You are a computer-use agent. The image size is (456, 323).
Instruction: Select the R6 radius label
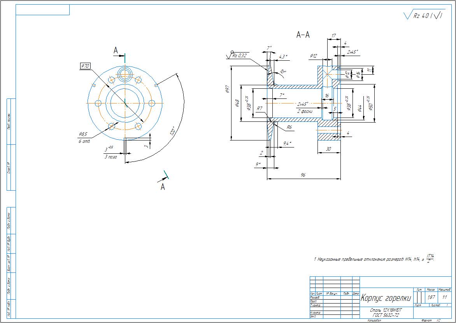(289, 127)
